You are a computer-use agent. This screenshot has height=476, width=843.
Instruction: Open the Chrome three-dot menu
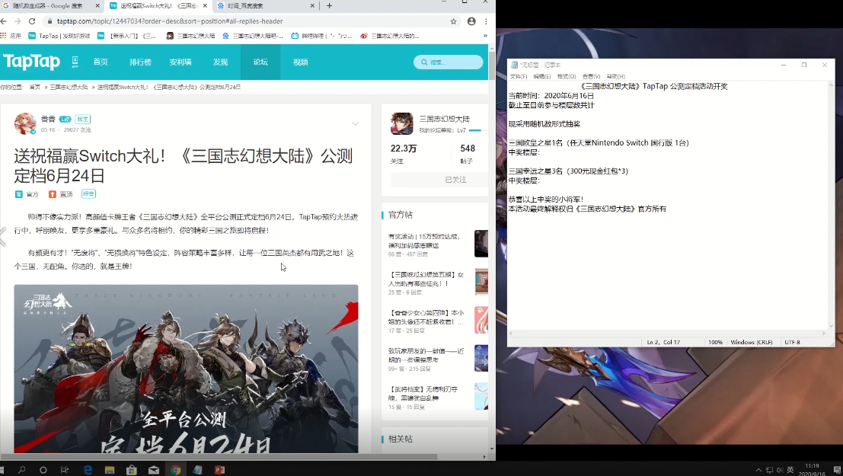point(486,21)
